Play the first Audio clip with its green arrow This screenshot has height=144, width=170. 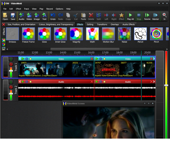tap(23, 82)
